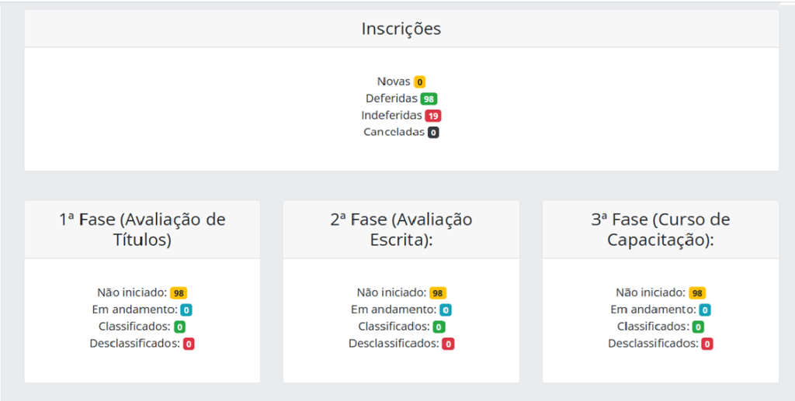Viewport: 795px width, 401px height.
Task: Click 3ª Fase Classificados label
Action: coord(654,327)
